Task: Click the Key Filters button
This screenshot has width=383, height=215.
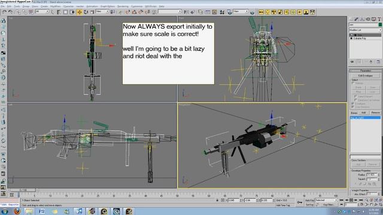Action: 329,205
